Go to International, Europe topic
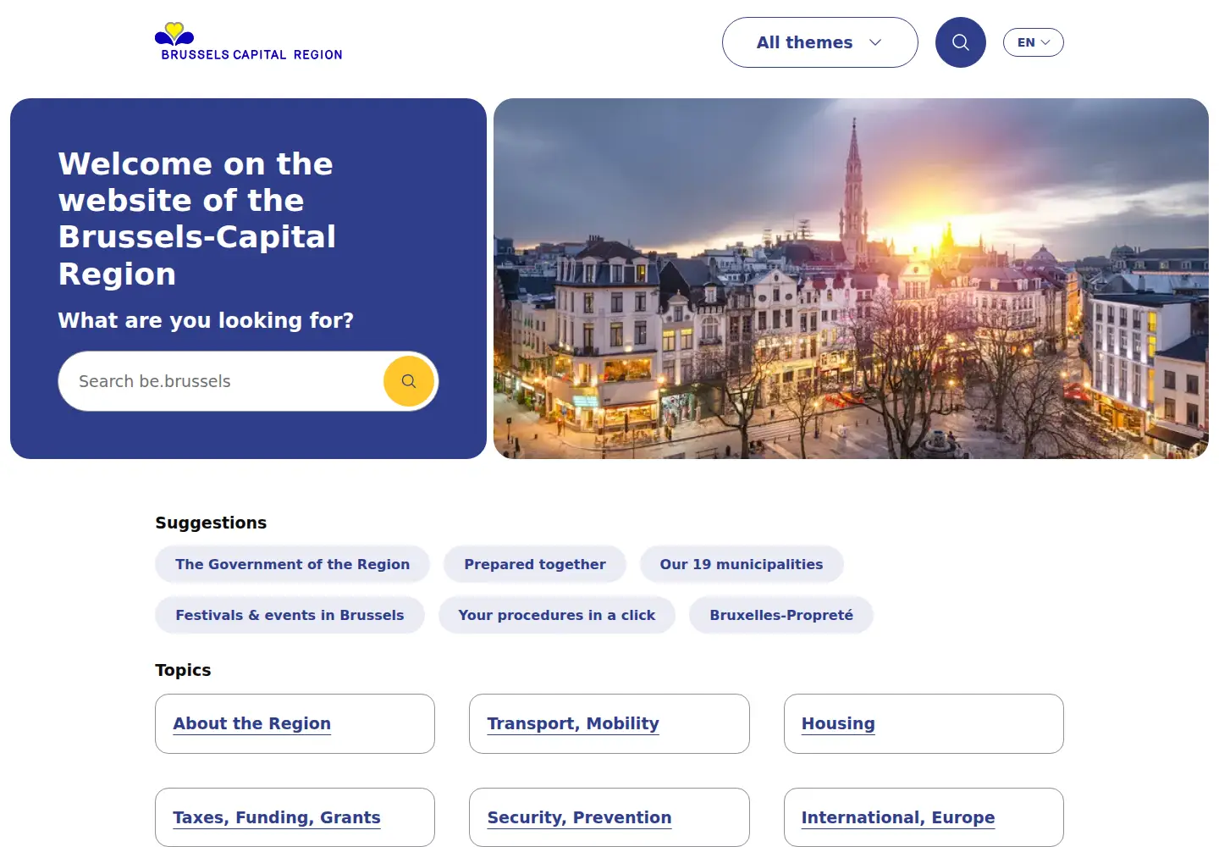 (x=924, y=817)
